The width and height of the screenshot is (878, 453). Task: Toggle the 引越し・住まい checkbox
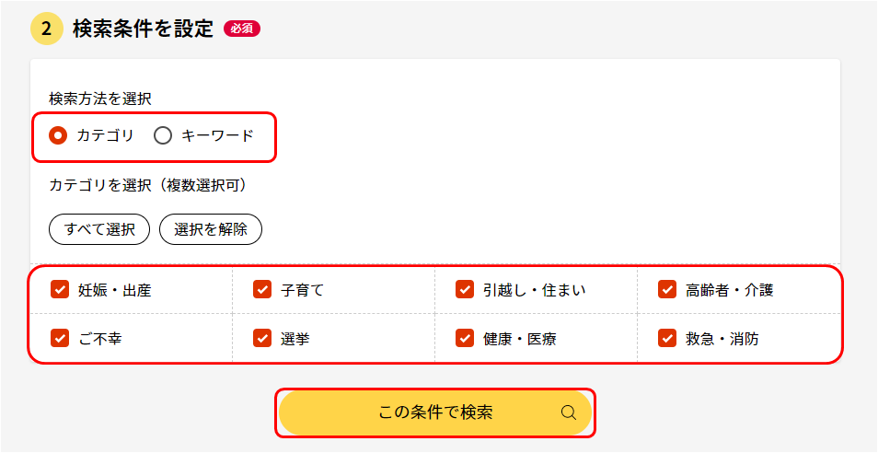click(465, 290)
